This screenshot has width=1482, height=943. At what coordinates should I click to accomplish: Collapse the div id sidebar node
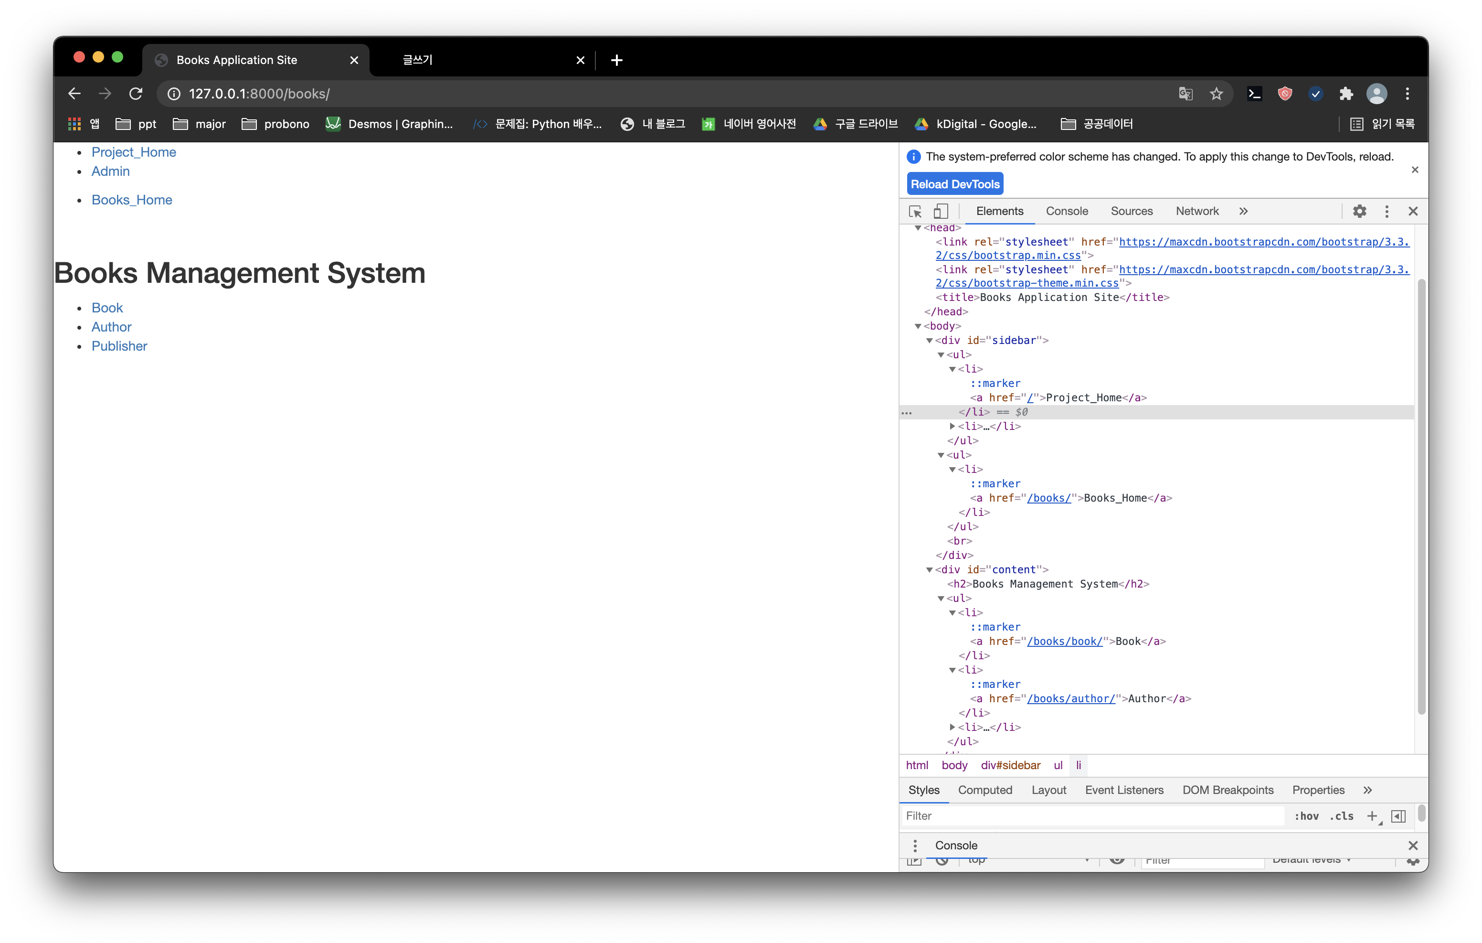point(929,341)
